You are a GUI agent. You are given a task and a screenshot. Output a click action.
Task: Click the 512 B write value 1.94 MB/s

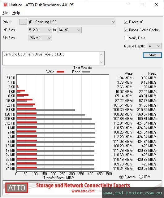(125, 78)
